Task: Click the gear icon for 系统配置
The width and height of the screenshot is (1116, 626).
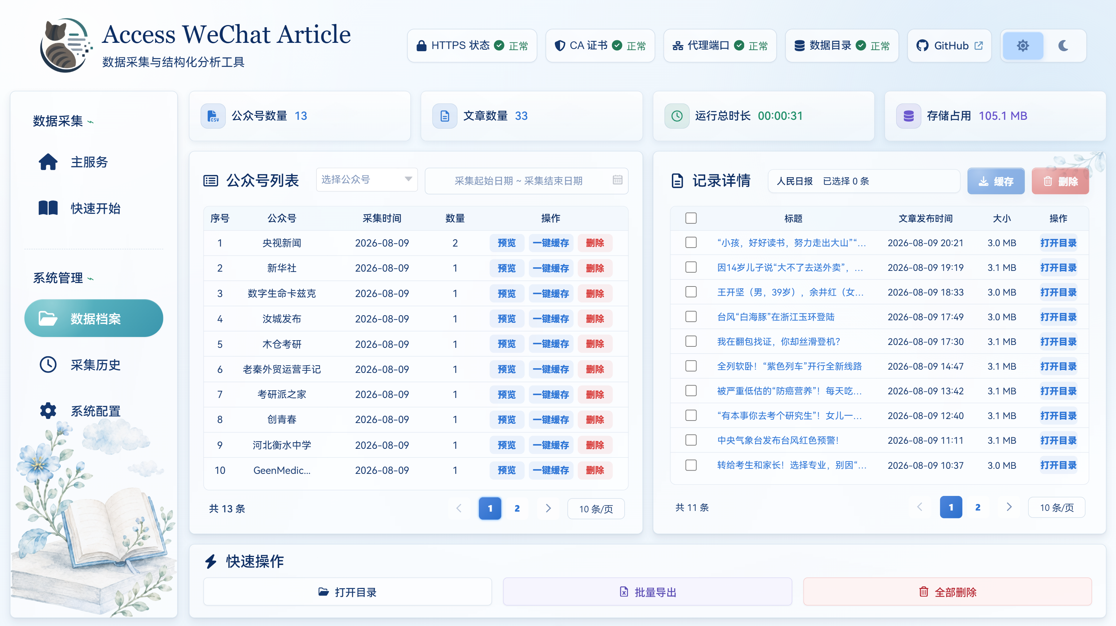Action: pos(48,410)
